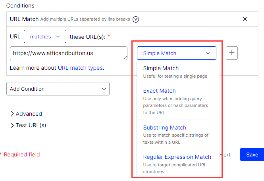Click the URL Match condition title
The height and width of the screenshot is (181, 264).
tap(23, 19)
